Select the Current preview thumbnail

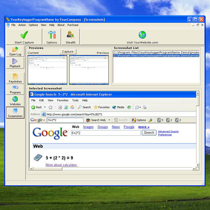click(47, 70)
